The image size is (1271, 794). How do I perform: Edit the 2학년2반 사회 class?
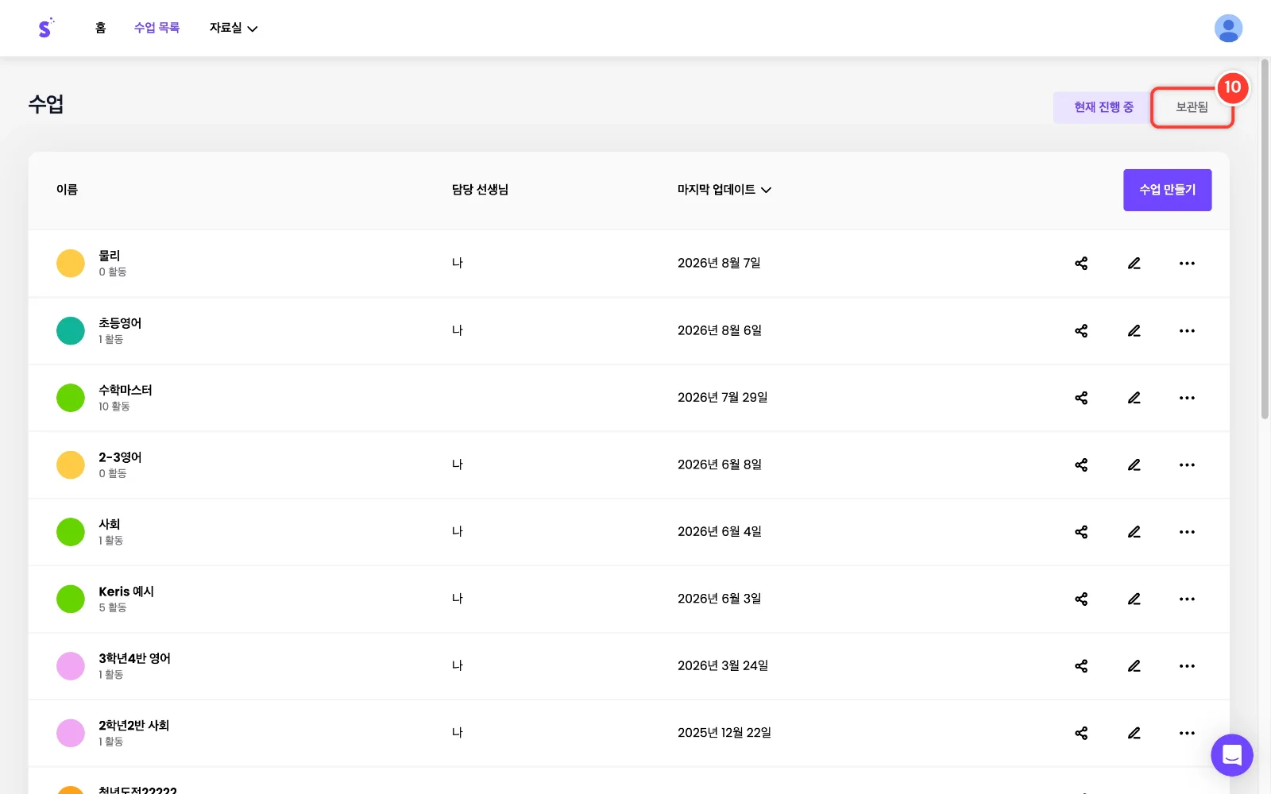click(1134, 733)
